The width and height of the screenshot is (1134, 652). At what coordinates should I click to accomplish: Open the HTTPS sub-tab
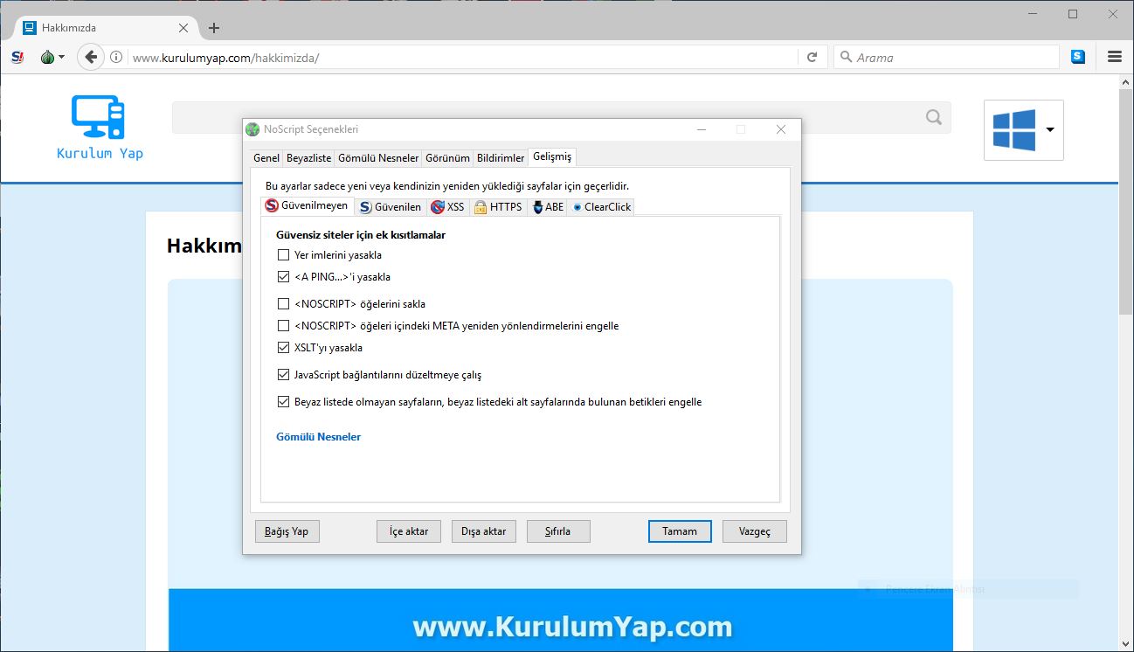point(499,207)
